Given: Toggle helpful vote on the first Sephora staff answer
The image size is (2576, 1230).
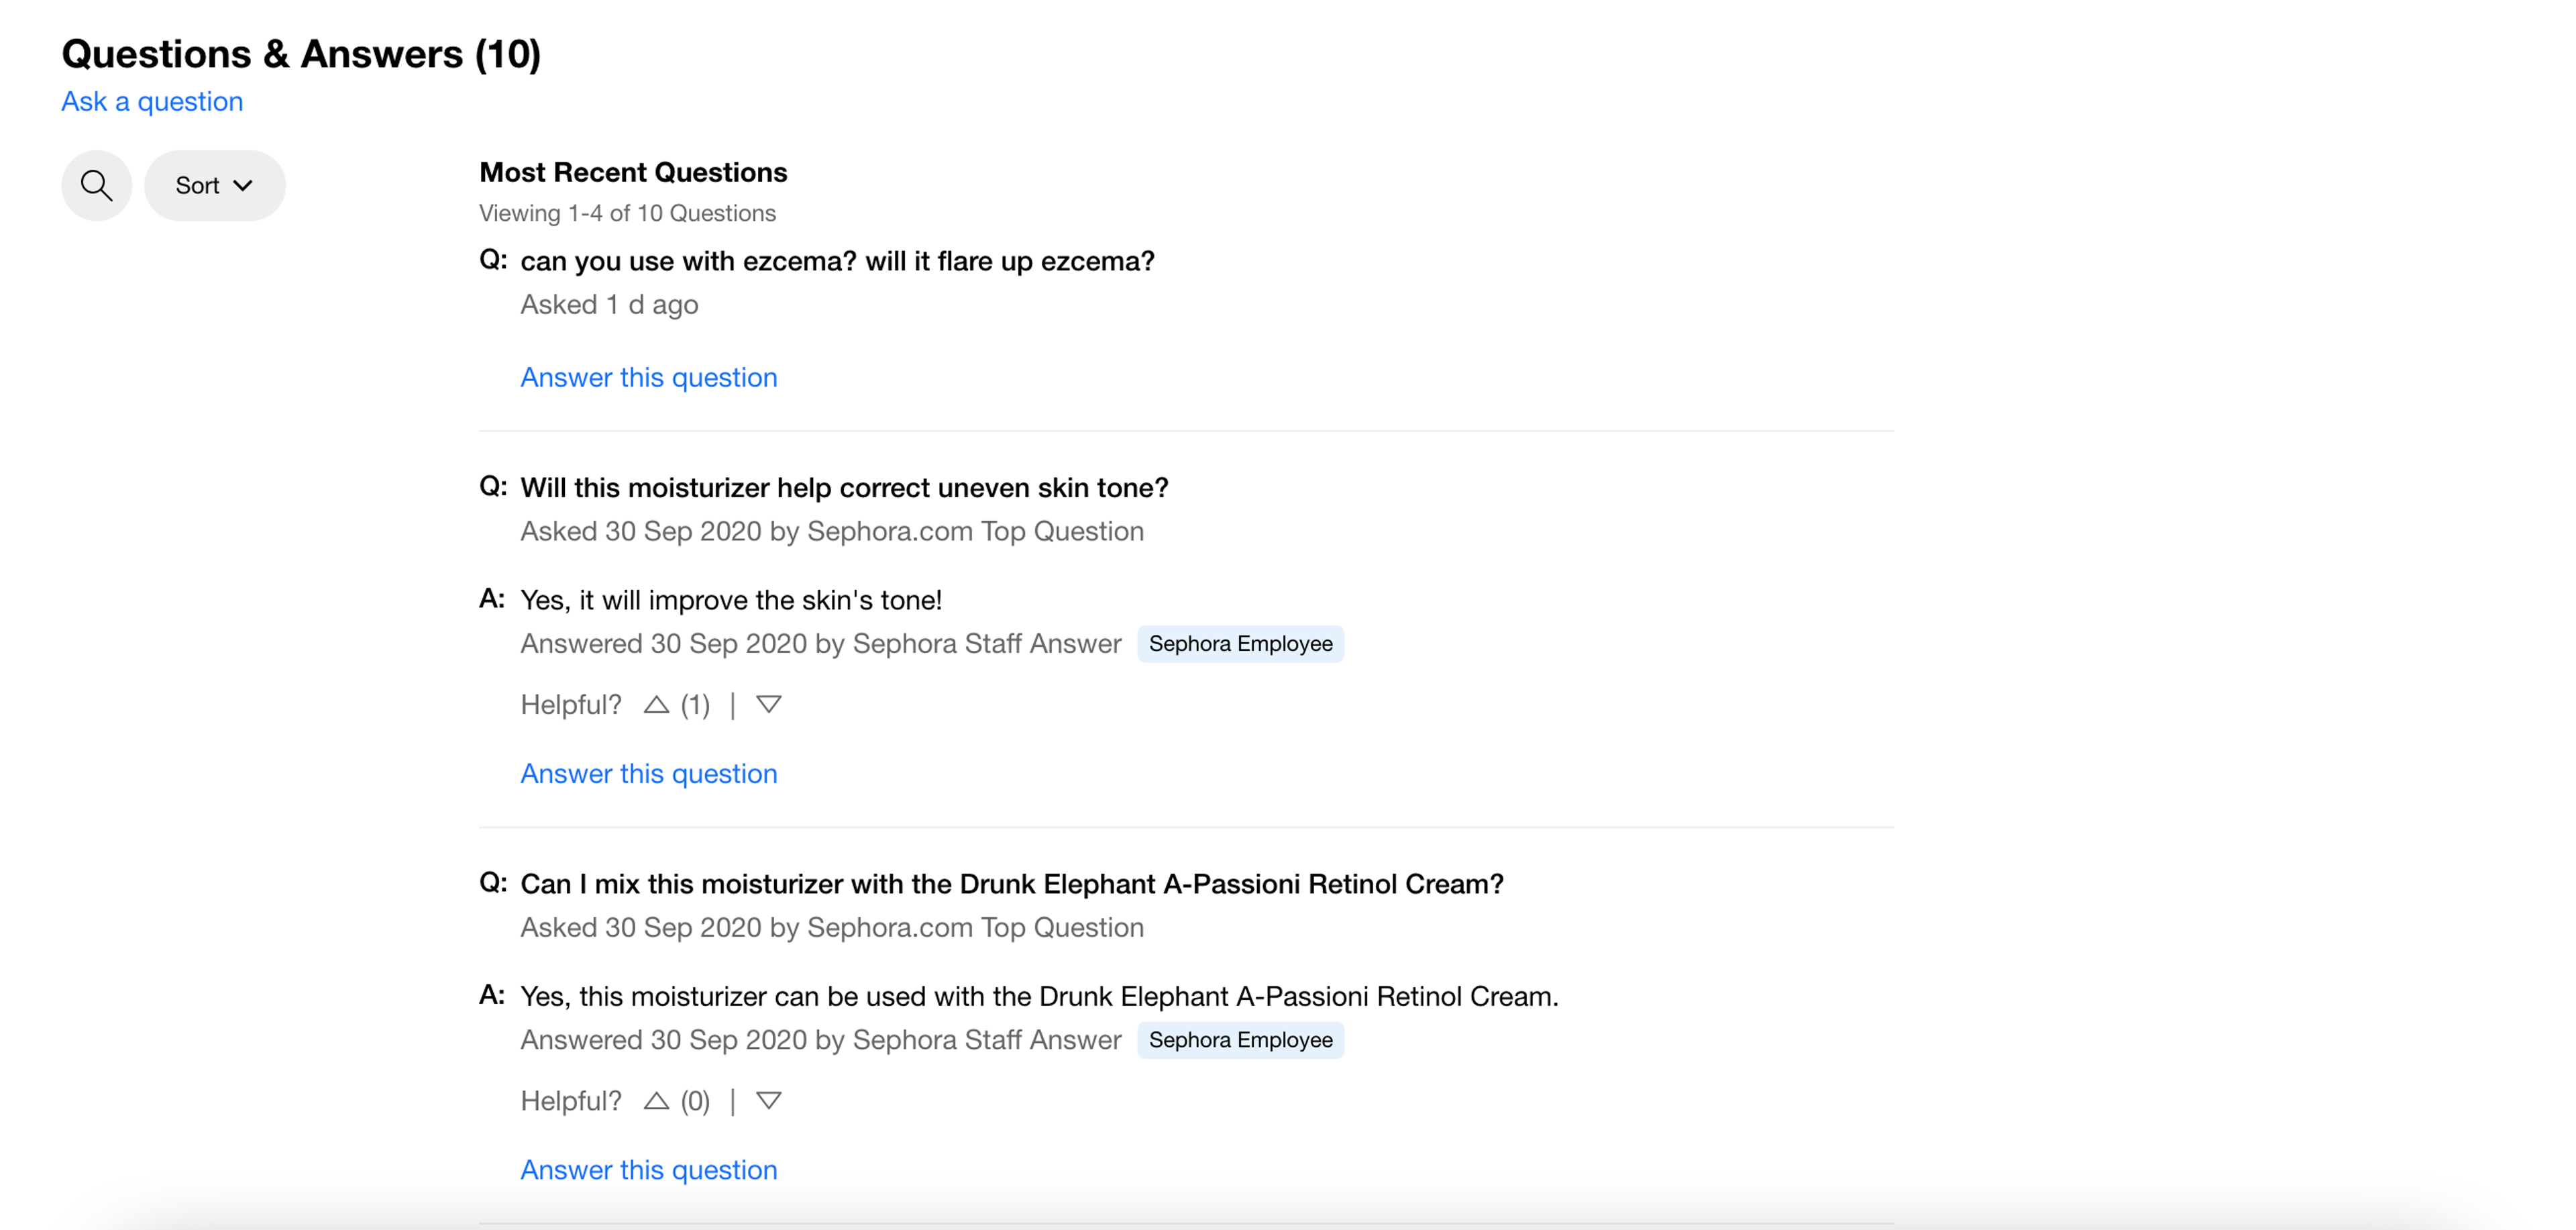Looking at the screenshot, I should point(656,704).
